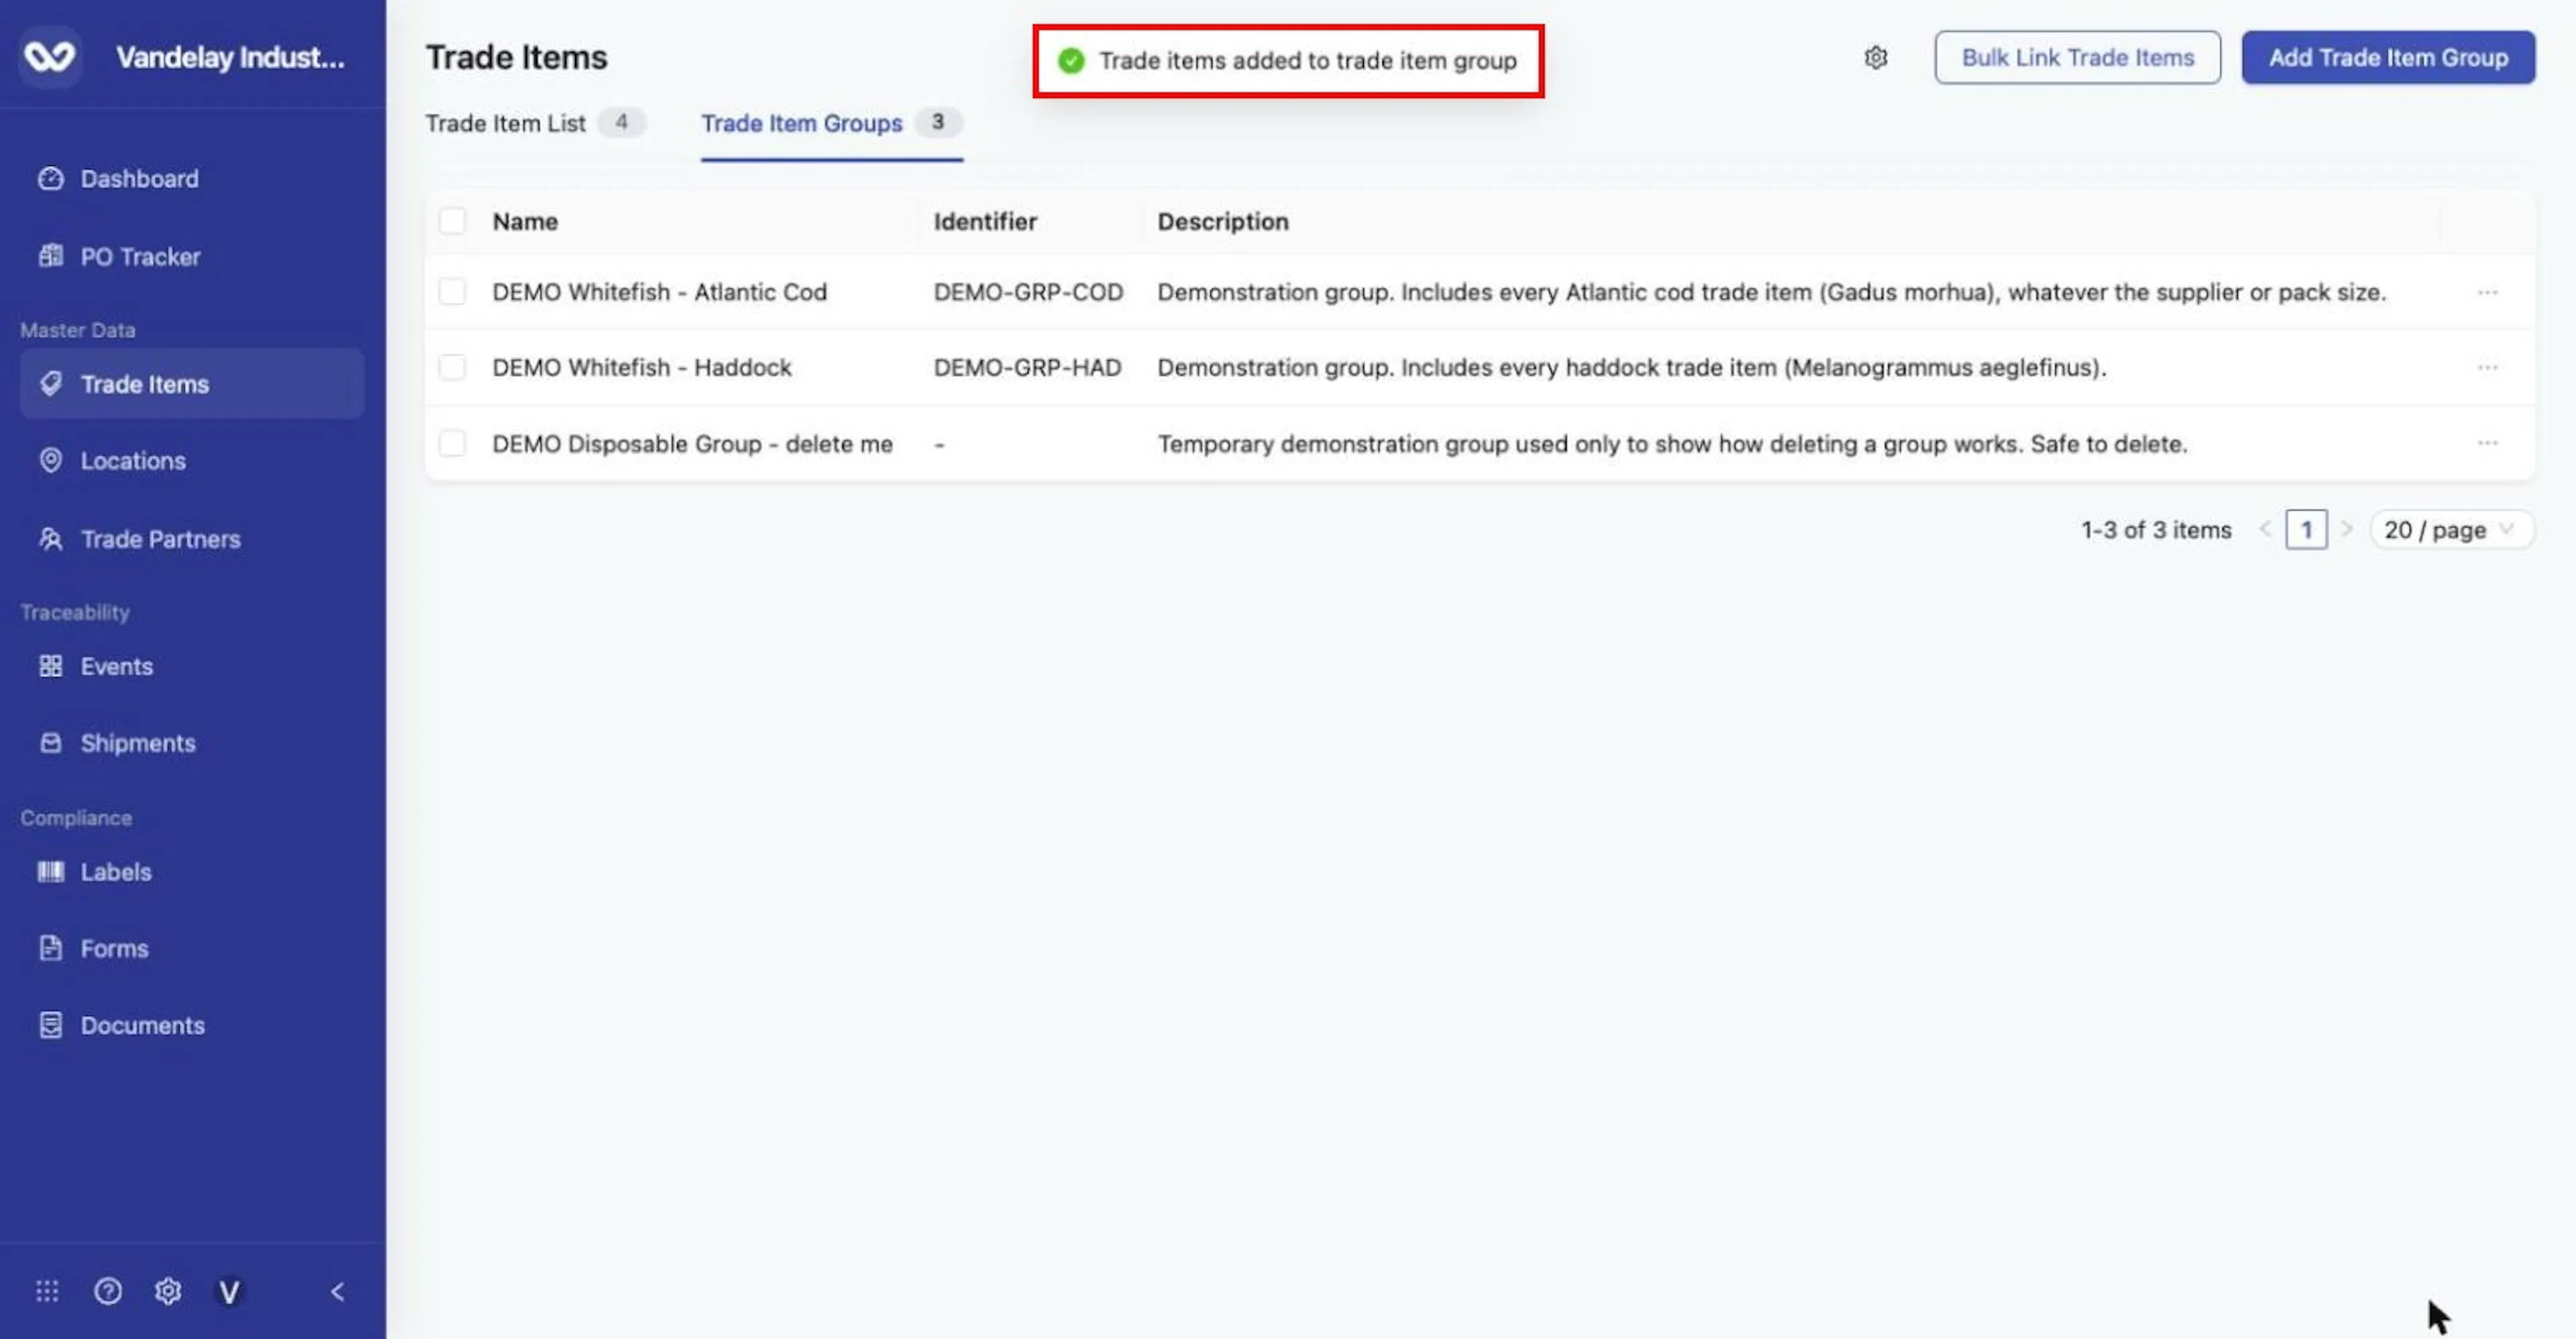Click the app grid icon at sidebar bottom
Image resolution: width=2576 pixels, height=1339 pixels.
click(x=47, y=1291)
